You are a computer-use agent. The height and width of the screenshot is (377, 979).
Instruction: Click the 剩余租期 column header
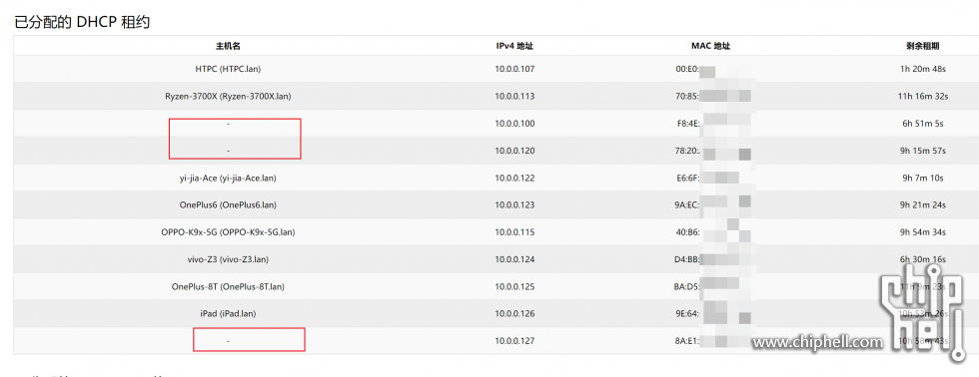[x=923, y=46]
